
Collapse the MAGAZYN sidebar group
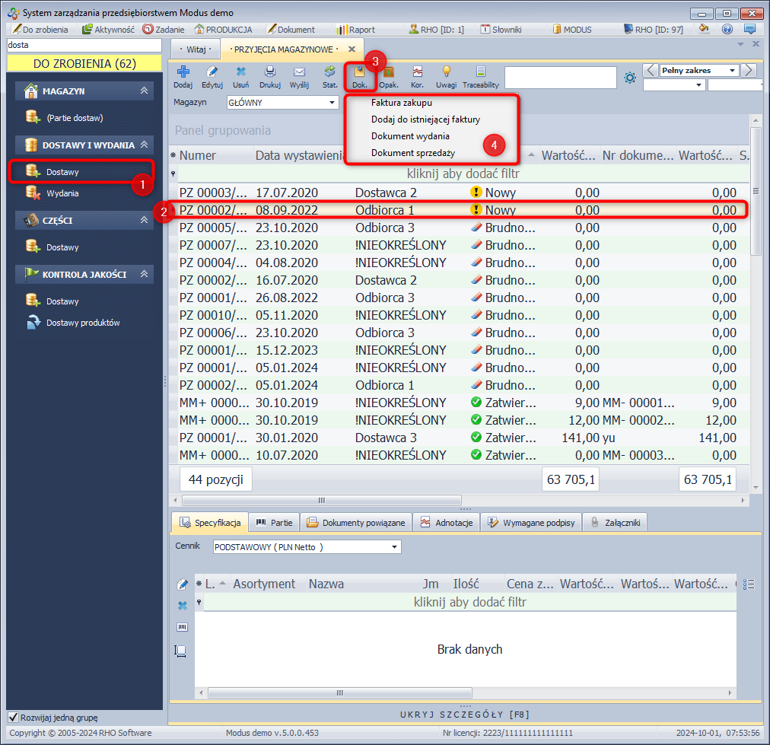pyautogui.click(x=143, y=91)
